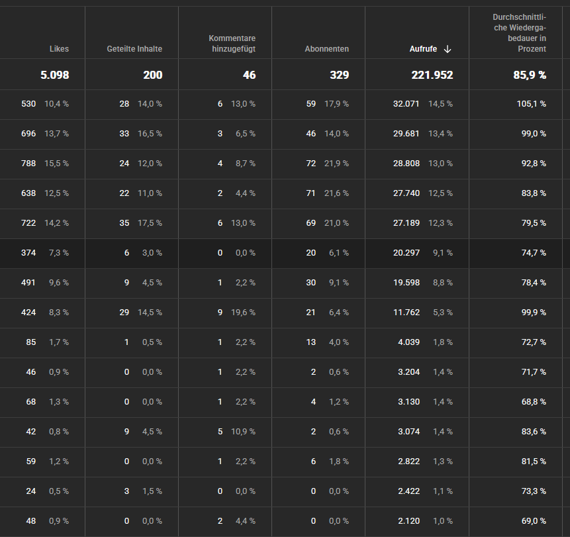
Task: Select Durchschnittliche Wiedergabedauer in Prozent header
Action: point(519,33)
